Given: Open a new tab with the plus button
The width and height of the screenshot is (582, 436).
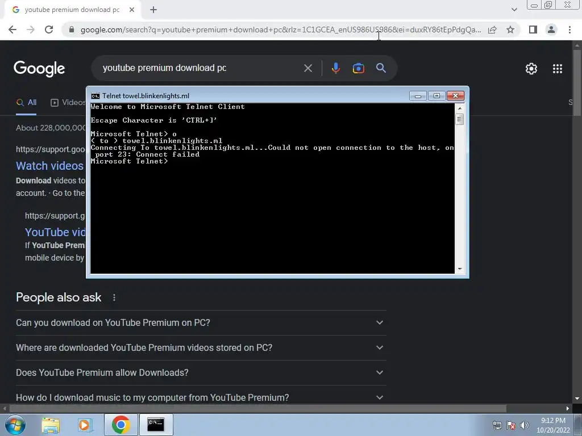Looking at the screenshot, I should click(x=153, y=10).
